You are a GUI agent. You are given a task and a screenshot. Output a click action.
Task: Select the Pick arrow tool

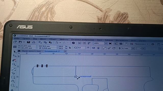click(x=15, y=52)
